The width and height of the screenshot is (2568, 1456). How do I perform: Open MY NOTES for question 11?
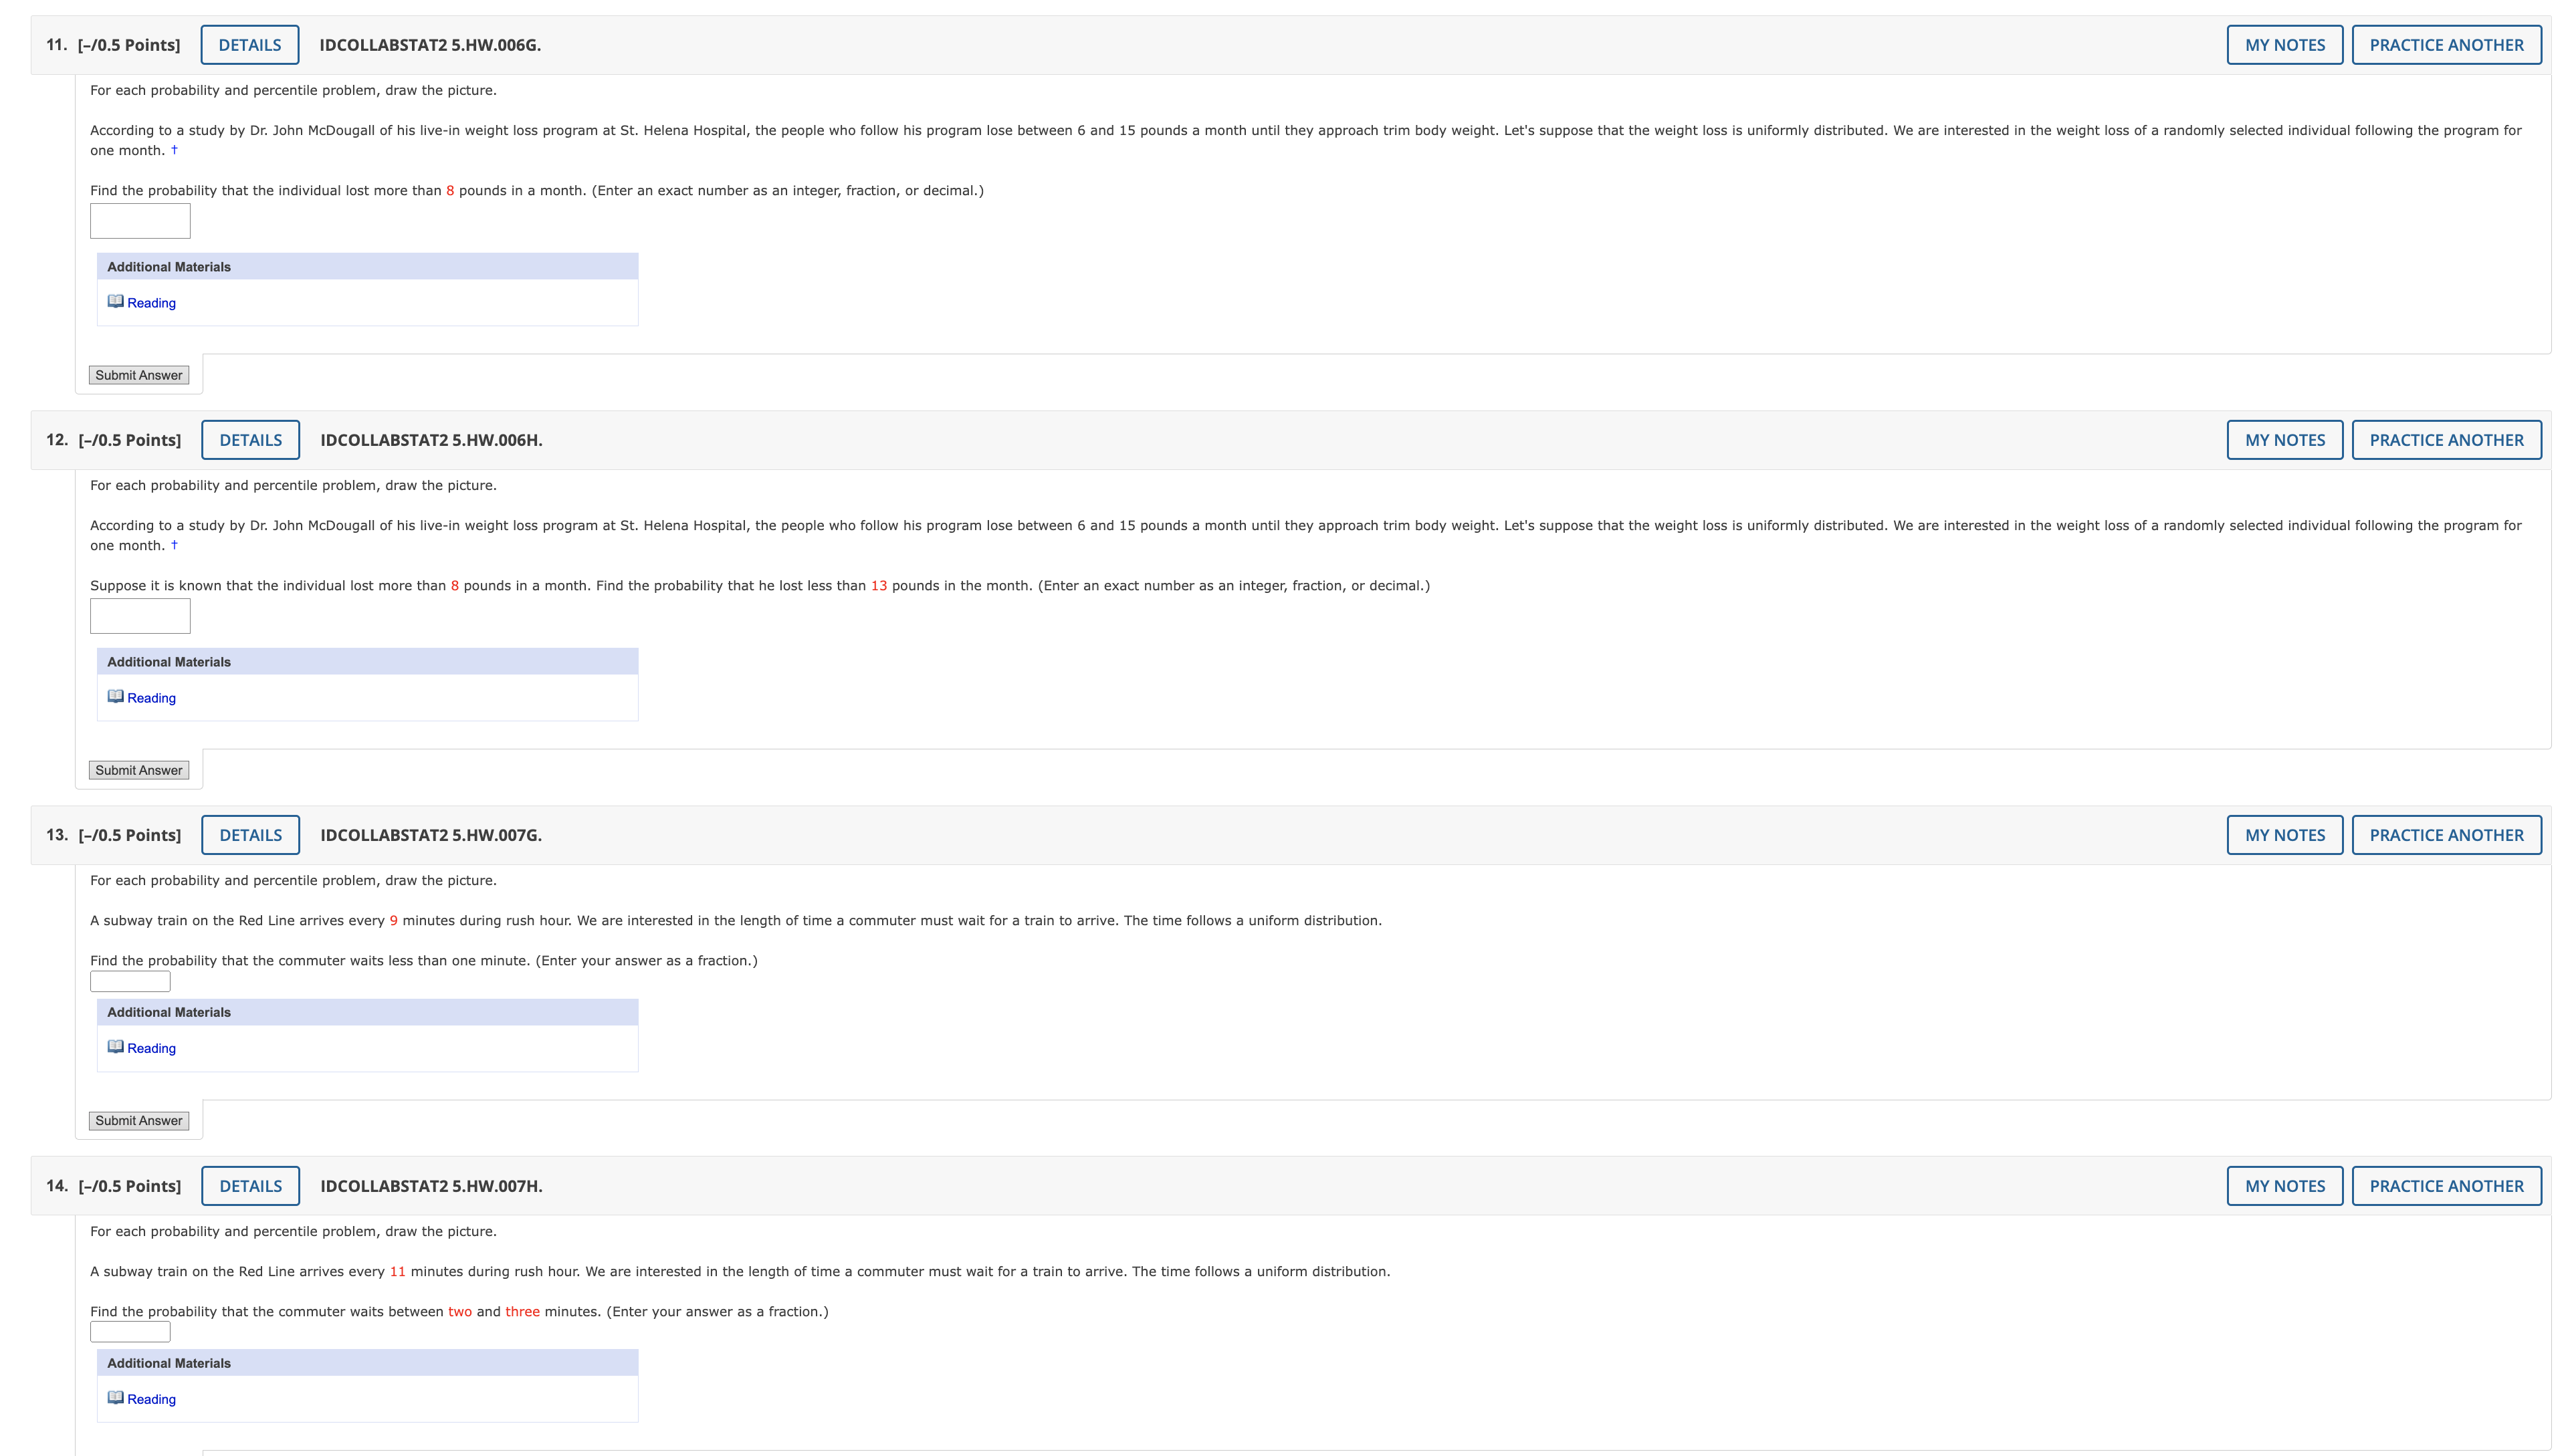(2284, 45)
